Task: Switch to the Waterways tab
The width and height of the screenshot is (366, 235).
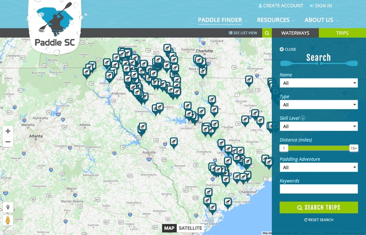Action: (x=295, y=33)
